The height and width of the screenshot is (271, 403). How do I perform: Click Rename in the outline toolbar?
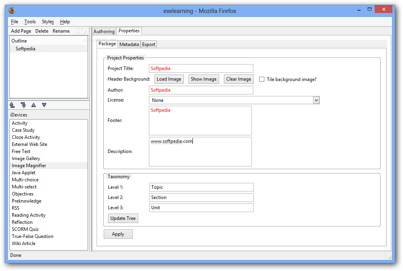[61, 31]
